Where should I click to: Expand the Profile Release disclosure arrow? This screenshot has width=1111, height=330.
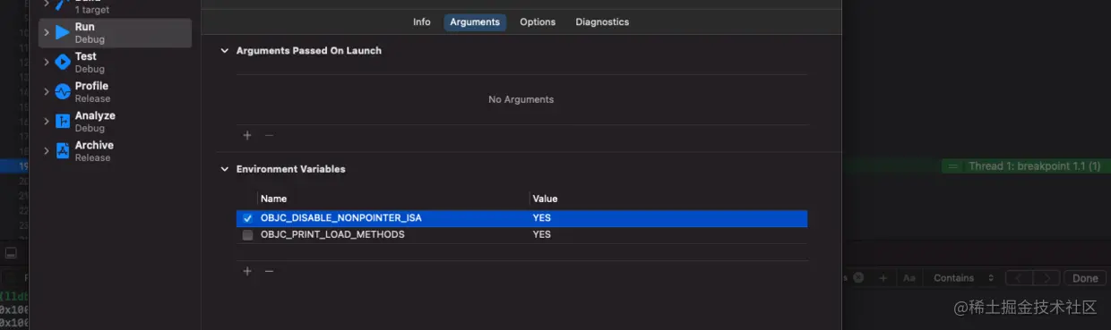click(46, 91)
